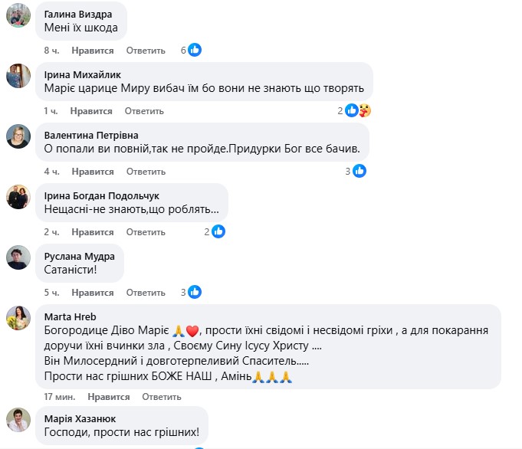
Task: Click like reaction icon on Галина Виздра's comment
Action: click(x=195, y=51)
